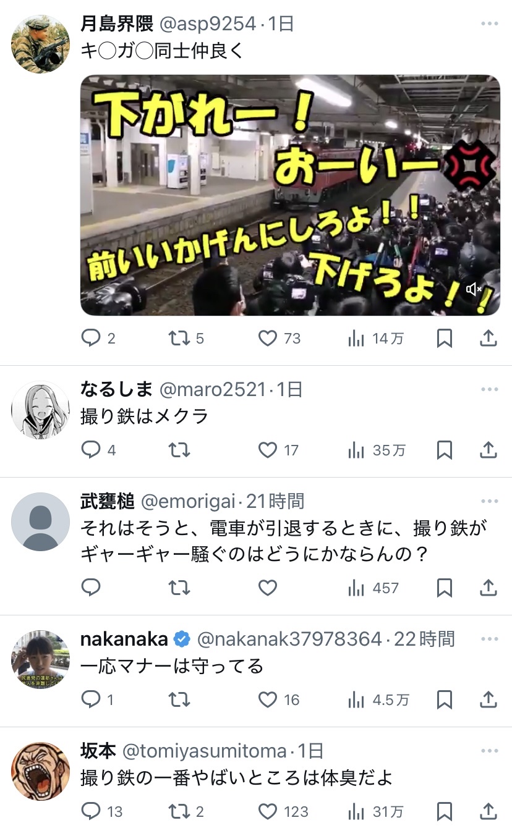
Task: Repost the tweet by @asp9254
Action: (x=179, y=338)
